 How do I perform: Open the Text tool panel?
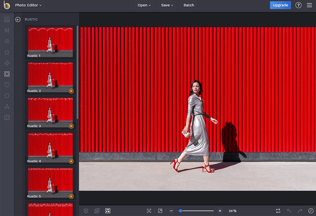[x=7, y=107]
